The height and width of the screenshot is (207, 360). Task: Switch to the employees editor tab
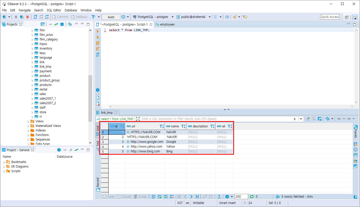(x=165, y=25)
